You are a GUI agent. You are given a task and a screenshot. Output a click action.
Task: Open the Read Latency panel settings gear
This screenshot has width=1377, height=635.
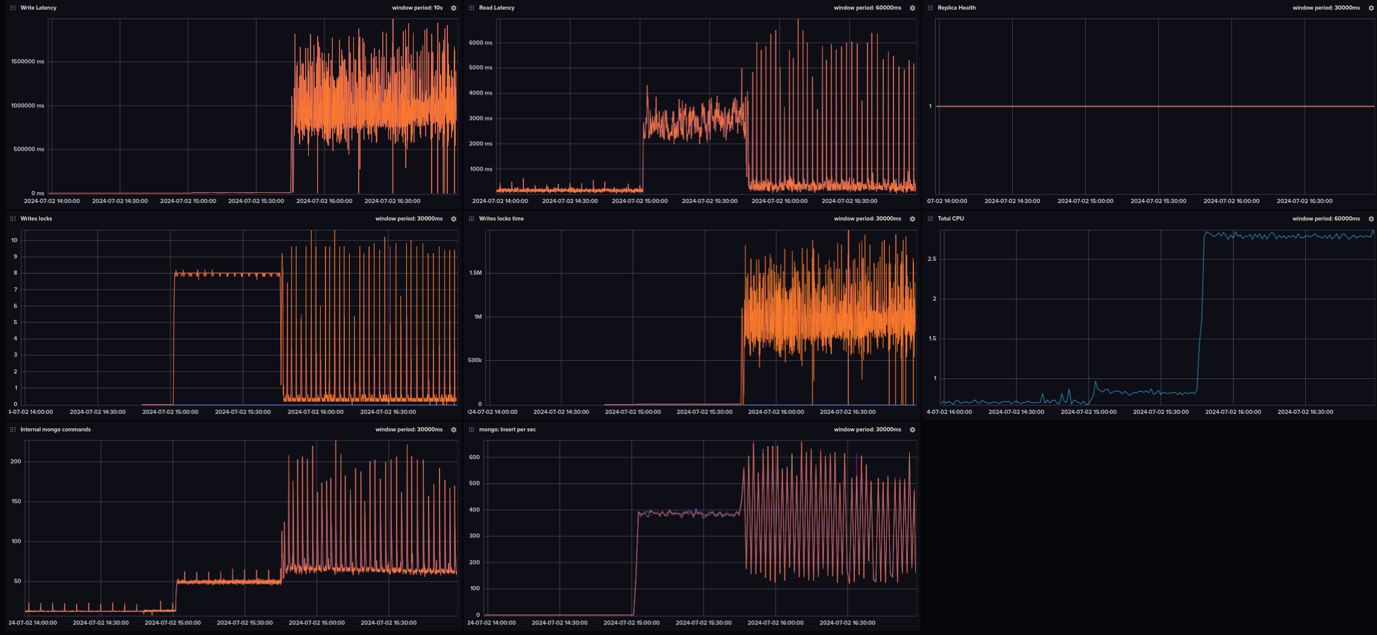coord(912,8)
